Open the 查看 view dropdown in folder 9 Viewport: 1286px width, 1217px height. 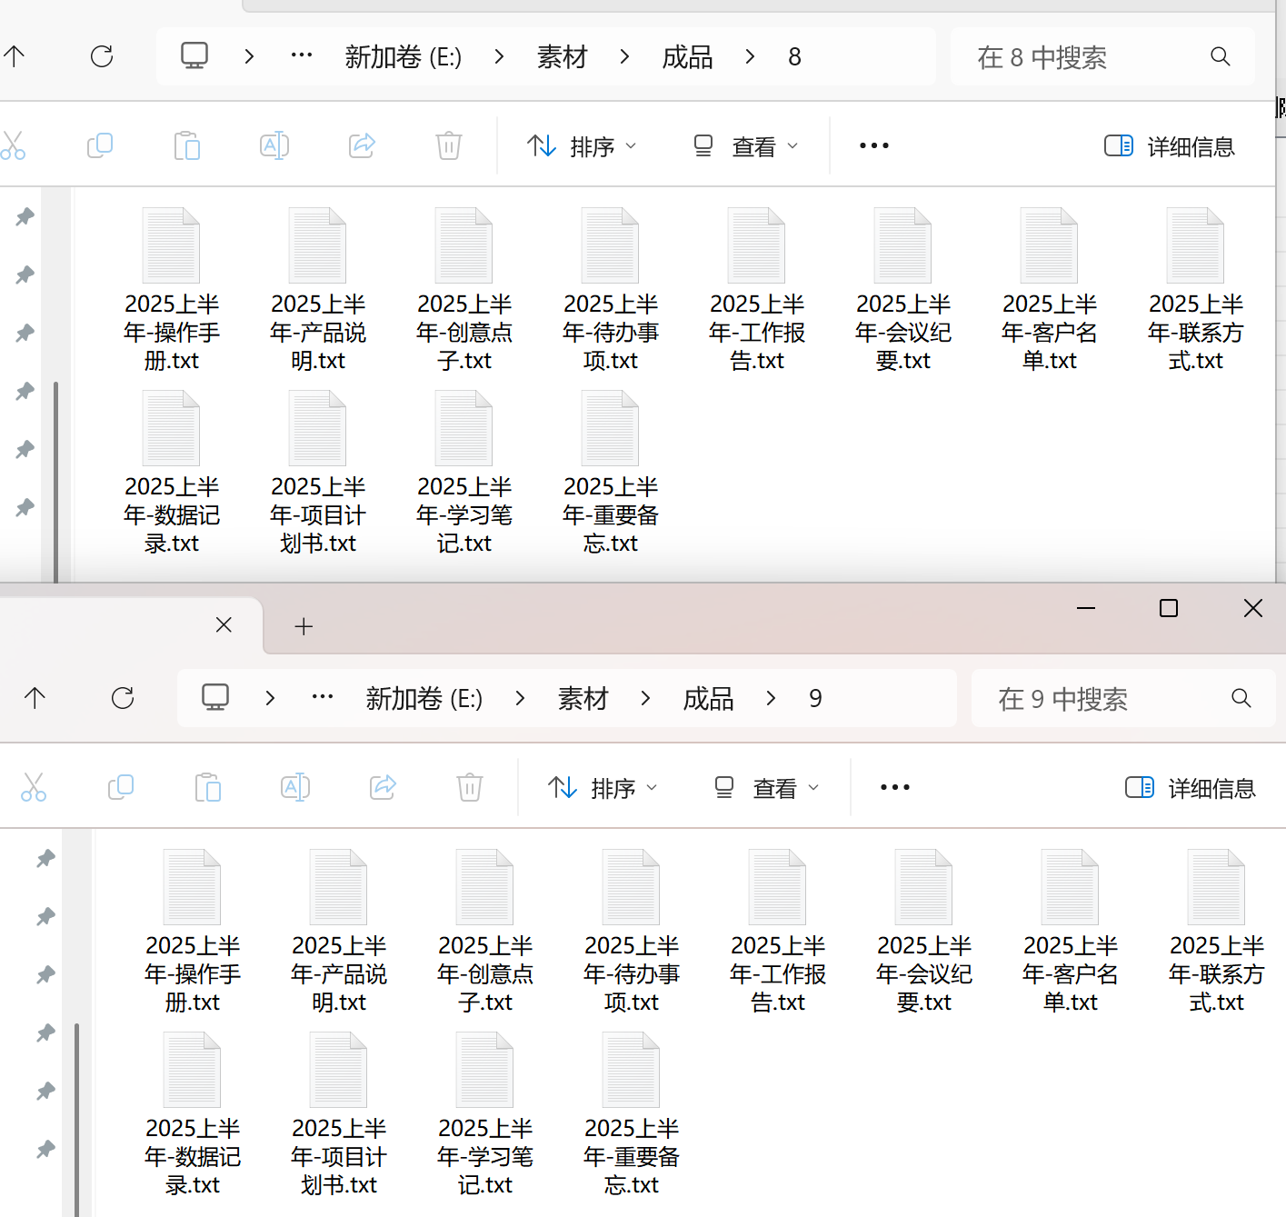click(x=766, y=787)
